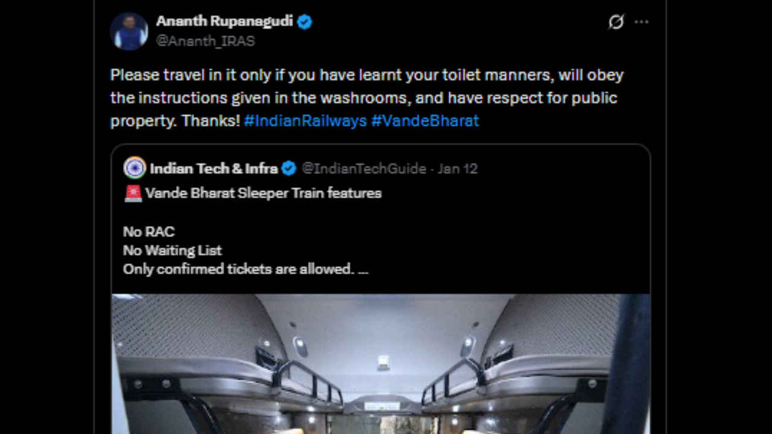This screenshot has width=772, height=434.
Task: Open the #VandeBharat hashtag
Action: tap(425, 121)
